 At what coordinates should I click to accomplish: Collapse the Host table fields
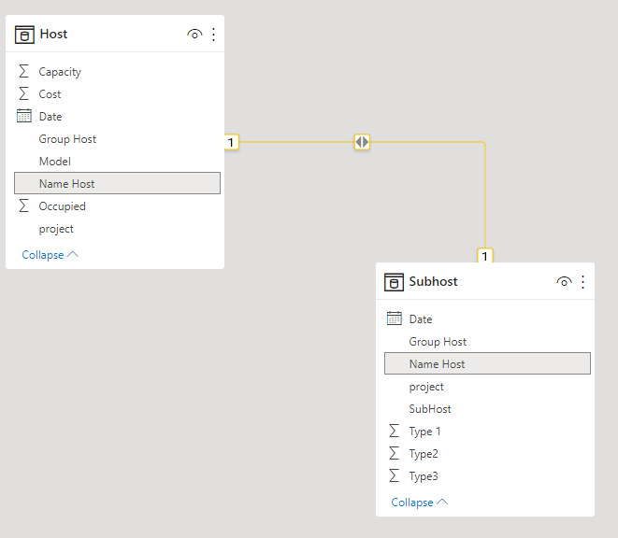pyautogui.click(x=50, y=255)
